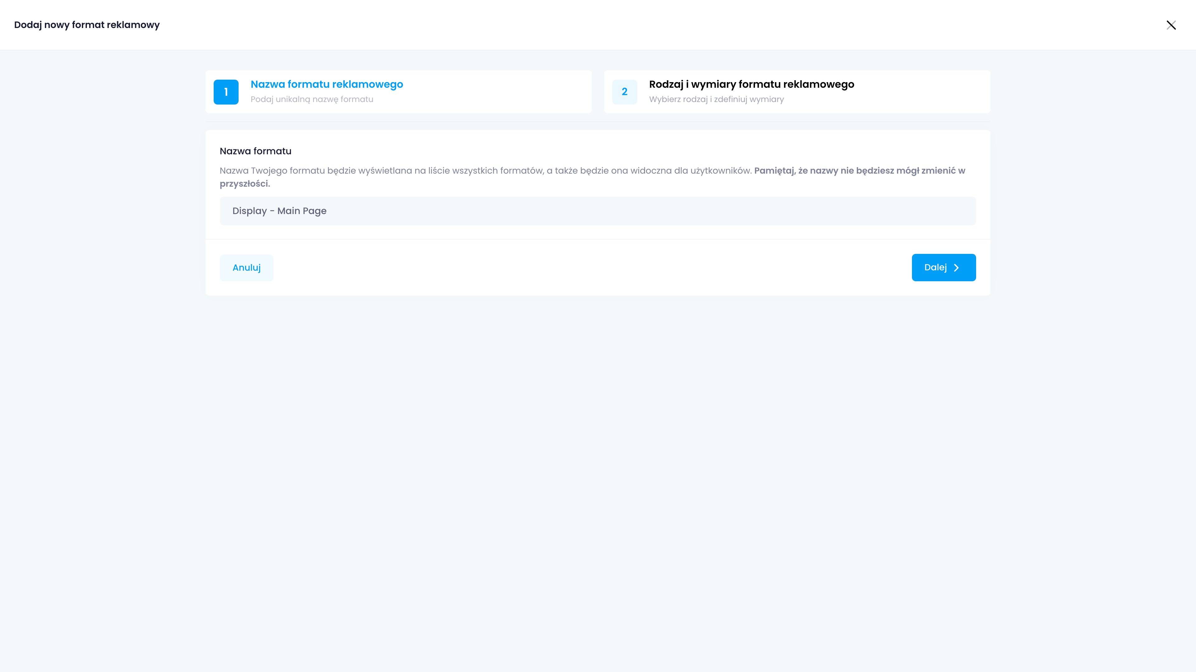Screen dimensions: 1196x672
Task: Close the add ad format dialog
Action: [1171, 25]
